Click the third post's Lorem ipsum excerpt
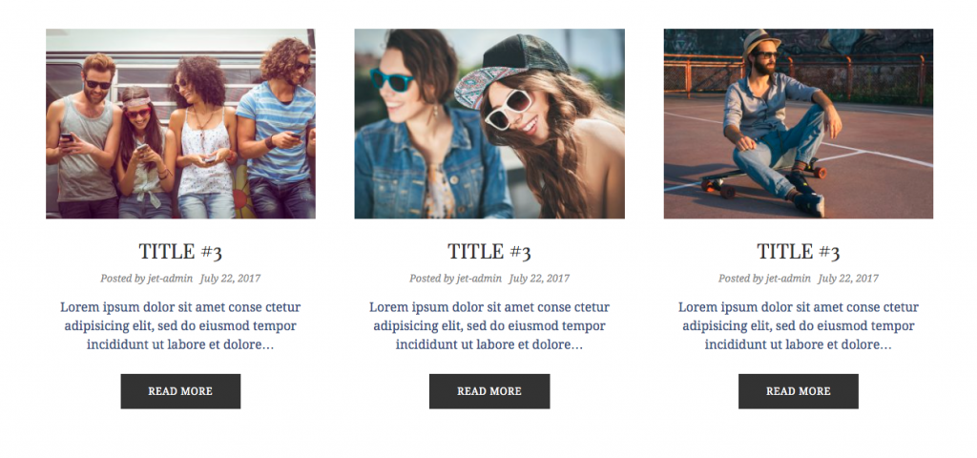The image size is (977, 458). pos(799,326)
